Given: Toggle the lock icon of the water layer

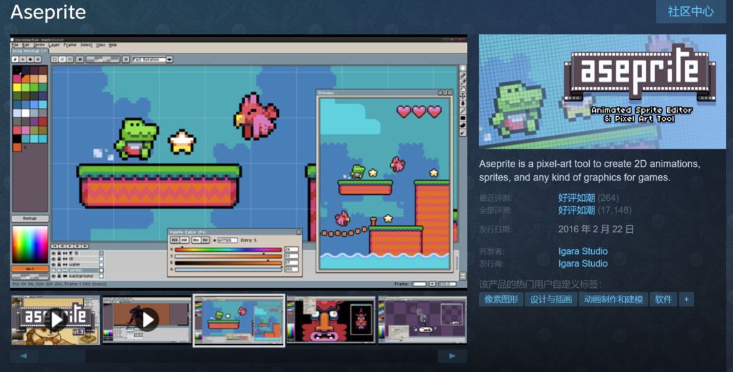Looking at the screenshot, I should pyautogui.click(x=59, y=265).
